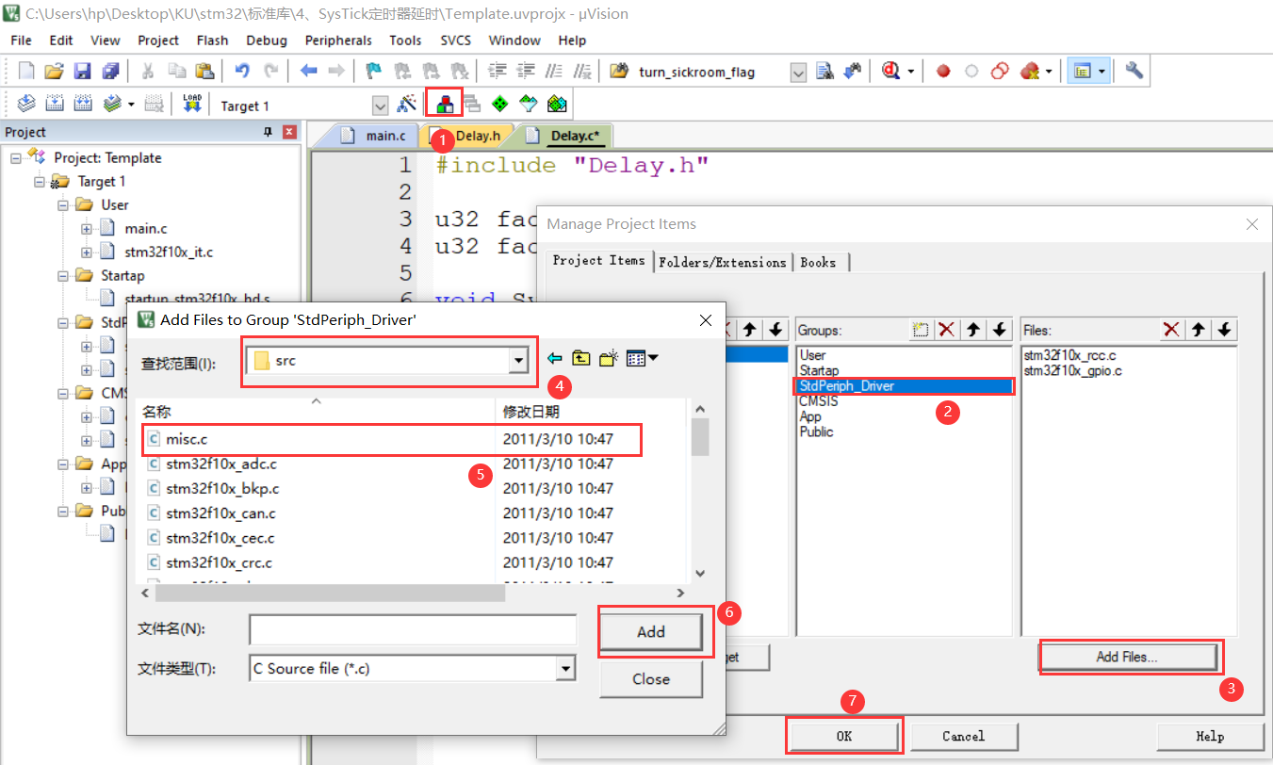
Task: Click the Pack Installer icon
Action: (556, 105)
